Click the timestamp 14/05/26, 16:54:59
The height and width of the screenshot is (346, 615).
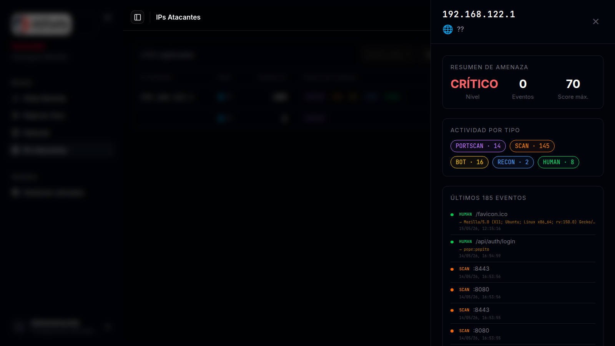tap(480, 256)
